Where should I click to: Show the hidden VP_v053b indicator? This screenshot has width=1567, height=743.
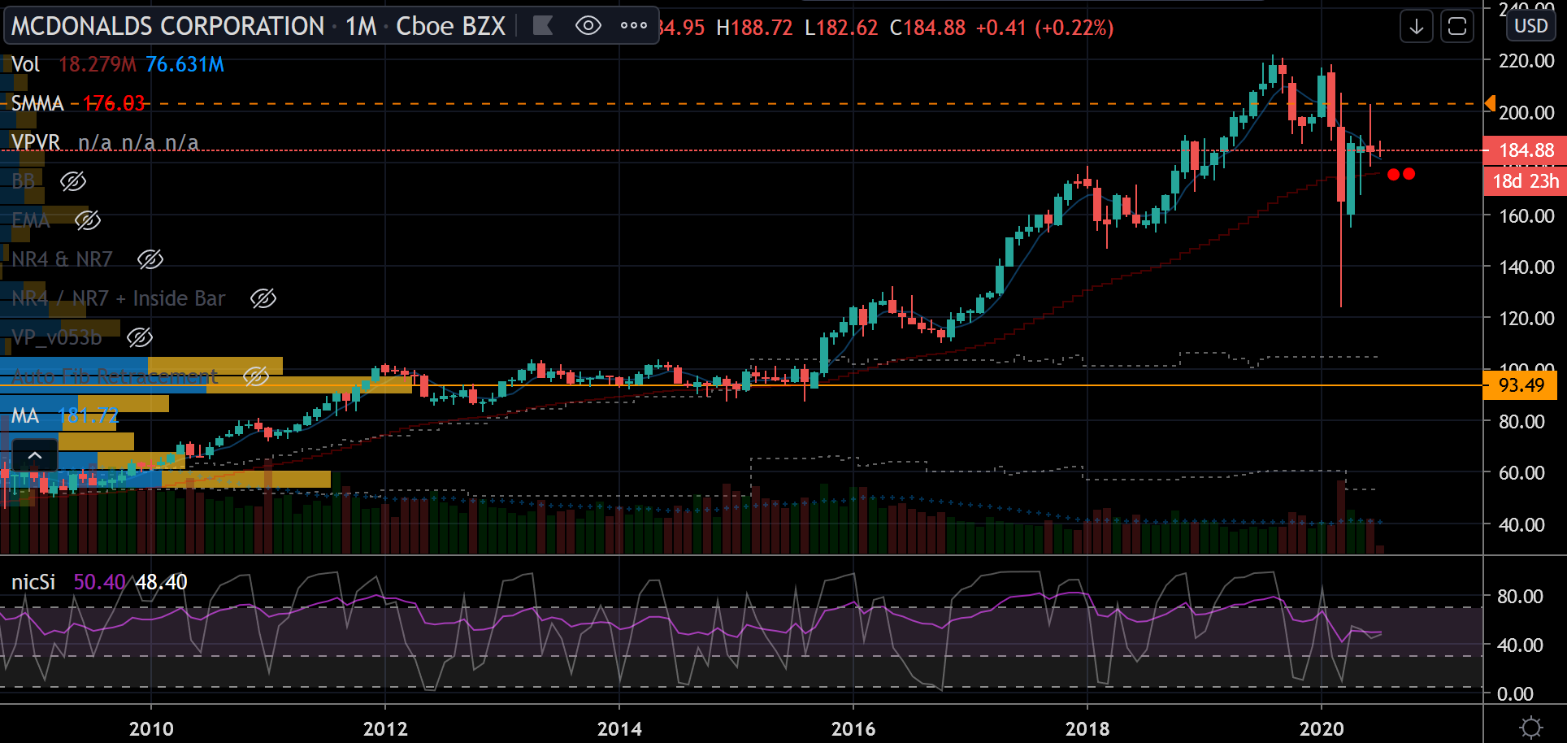(140, 337)
